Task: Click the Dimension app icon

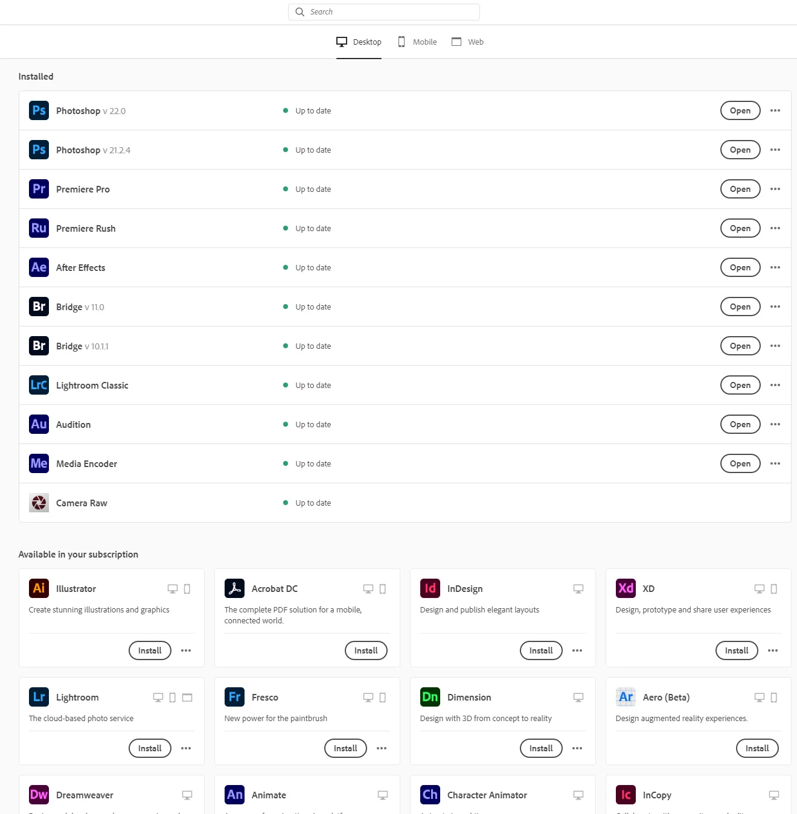Action: pyautogui.click(x=430, y=697)
